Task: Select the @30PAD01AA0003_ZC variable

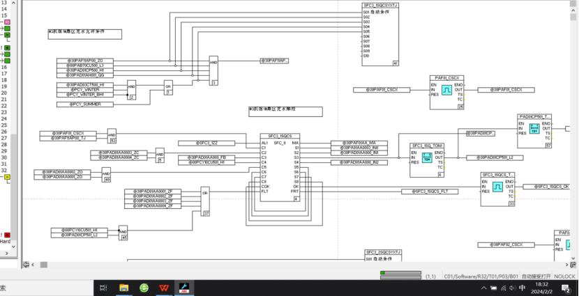Action: (119, 153)
